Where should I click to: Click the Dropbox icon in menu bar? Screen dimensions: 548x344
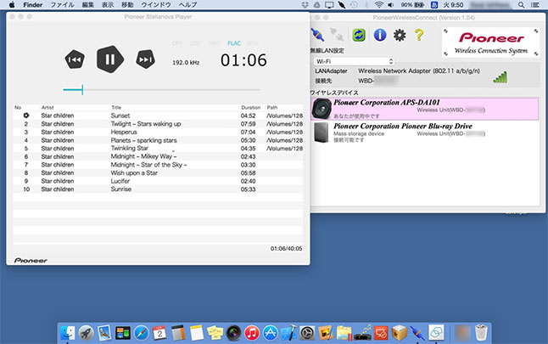point(305,5)
